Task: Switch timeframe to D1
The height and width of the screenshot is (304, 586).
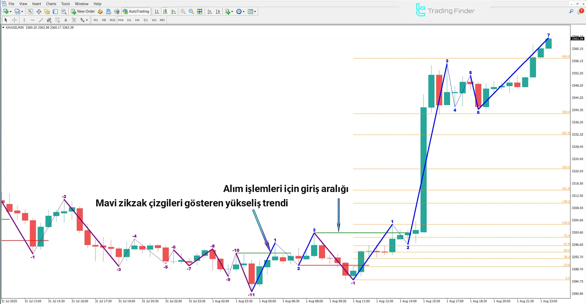Action: click(x=146, y=20)
